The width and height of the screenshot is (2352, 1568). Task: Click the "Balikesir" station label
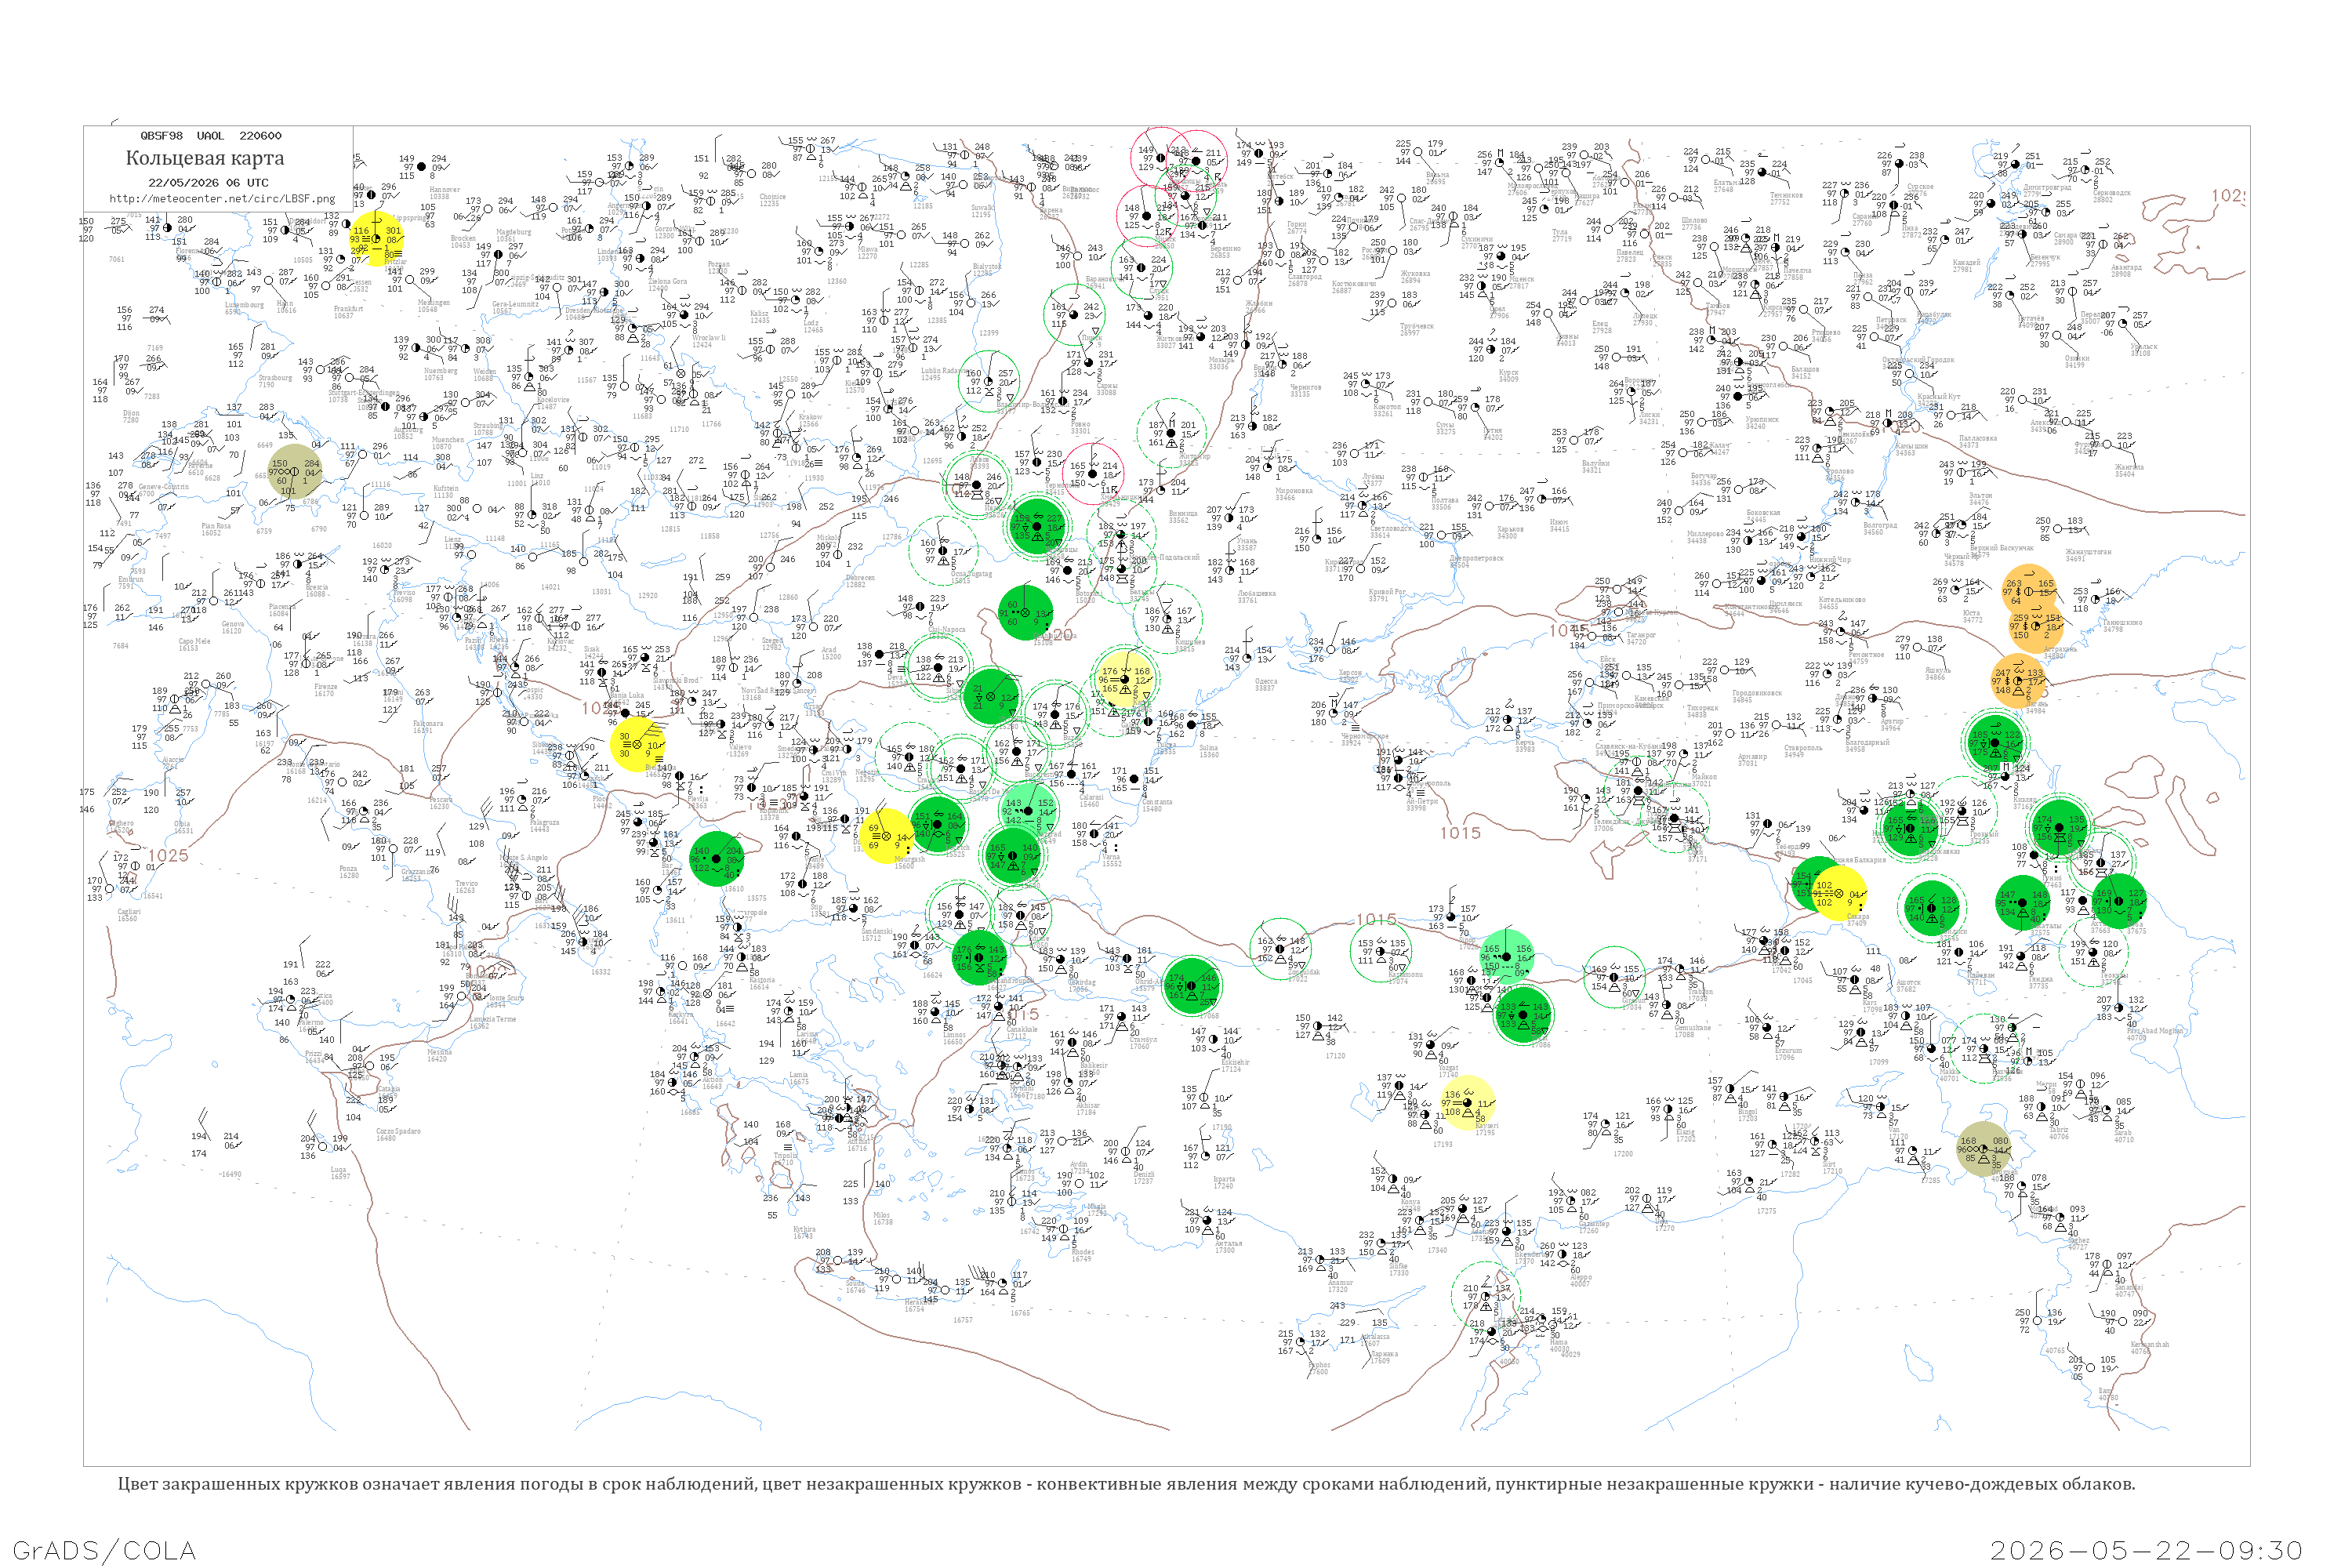(x=1095, y=1068)
